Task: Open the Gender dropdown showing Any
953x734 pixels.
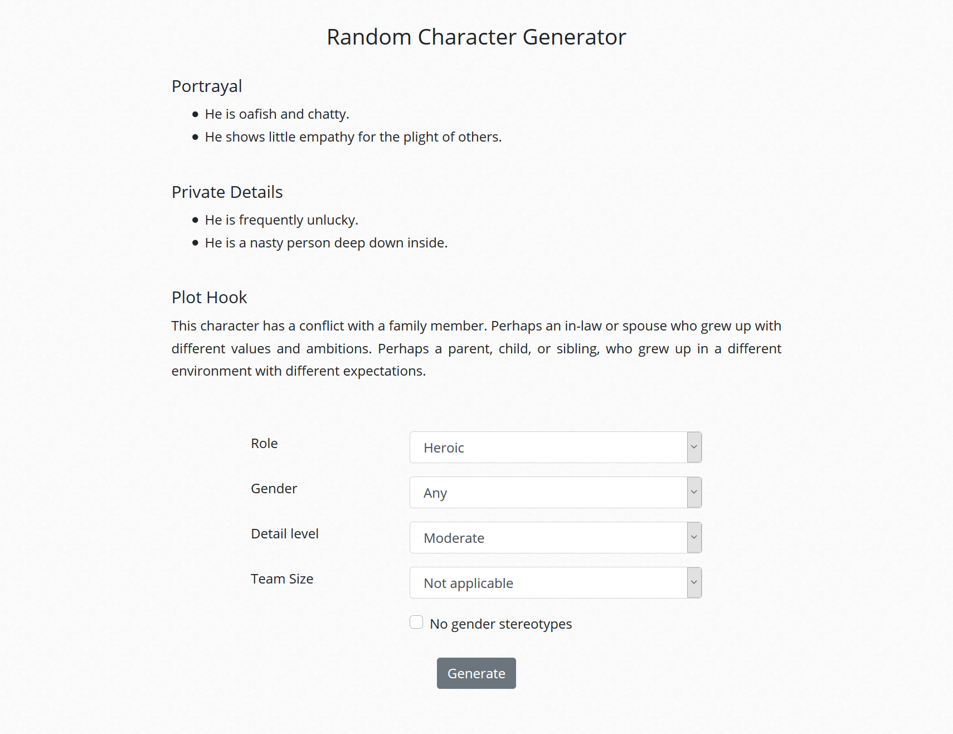Action: pyautogui.click(x=548, y=493)
